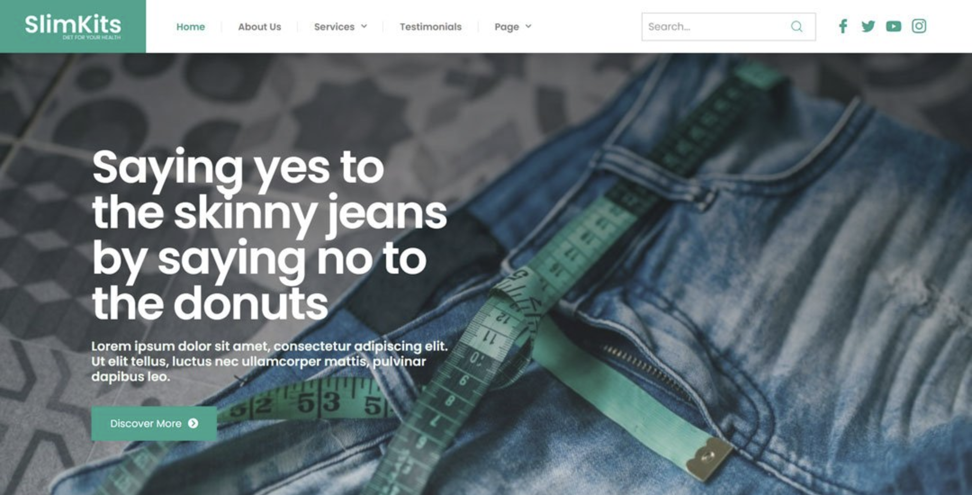
Task: Click the metal tip of the measuring tape
Action: pyautogui.click(x=709, y=459)
